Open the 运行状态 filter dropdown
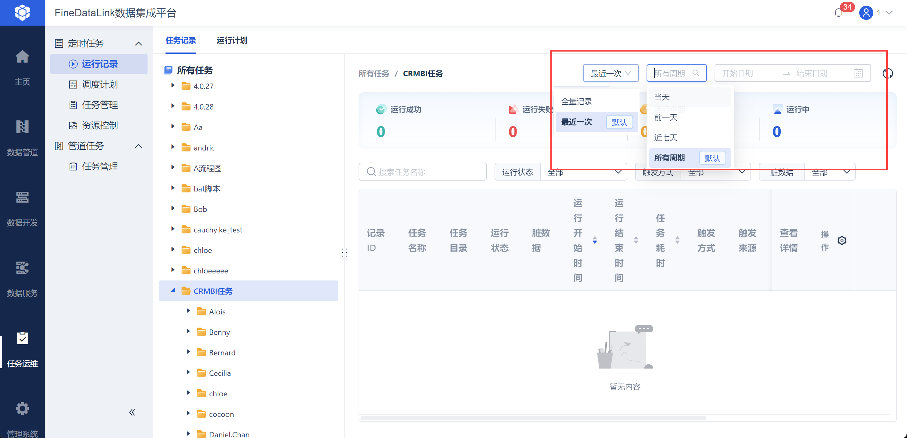907x438 pixels. (x=583, y=172)
